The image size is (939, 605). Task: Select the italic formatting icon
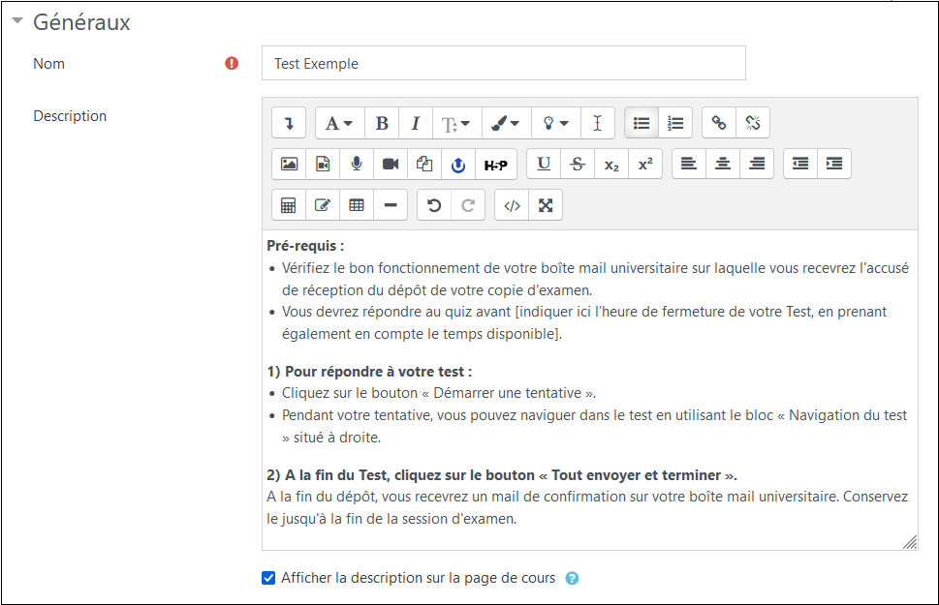(415, 122)
